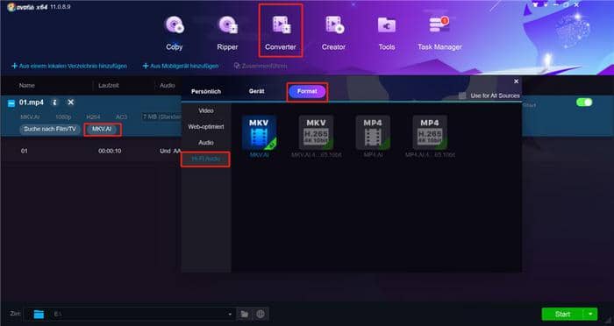The image size is (614, 326).
Task: Click the Name column header
Action: click(x=27, y=85)
